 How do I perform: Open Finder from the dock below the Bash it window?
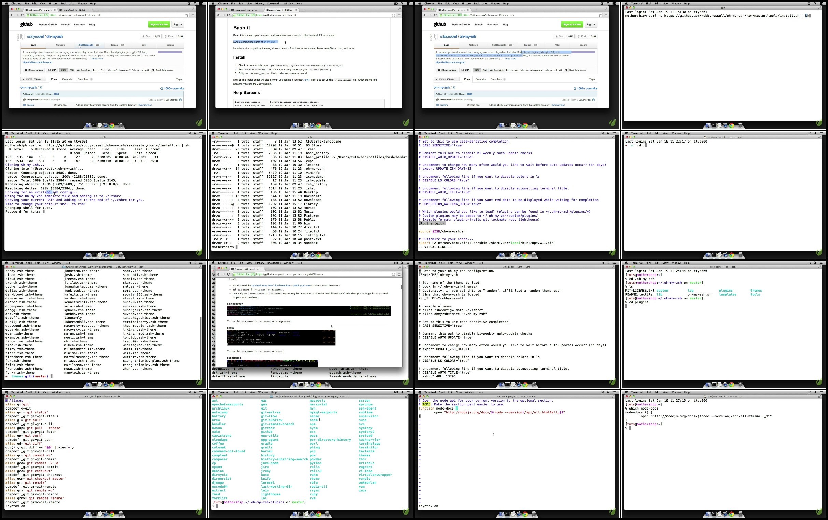click(295, 125)
